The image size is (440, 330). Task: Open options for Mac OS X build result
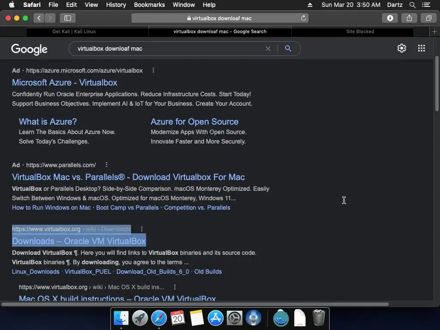[175, 287]
